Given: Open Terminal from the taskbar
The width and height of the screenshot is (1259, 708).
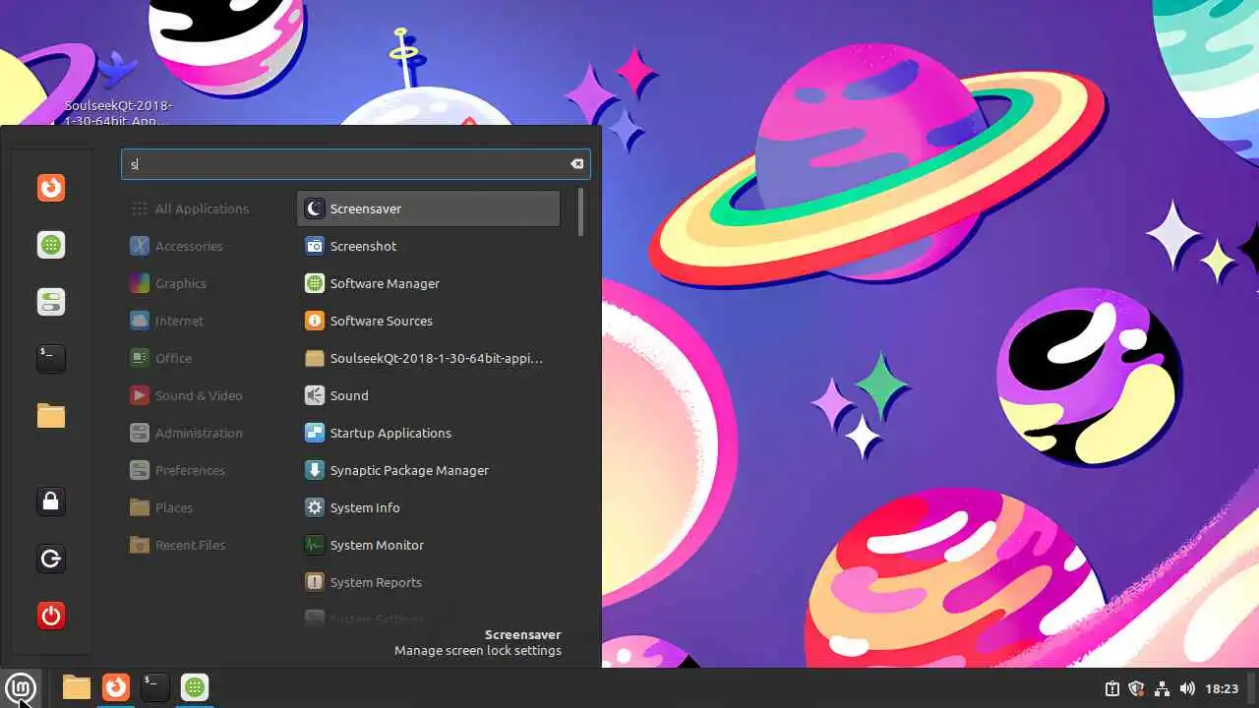Looking at the screenshot, I should pos(155,687).
